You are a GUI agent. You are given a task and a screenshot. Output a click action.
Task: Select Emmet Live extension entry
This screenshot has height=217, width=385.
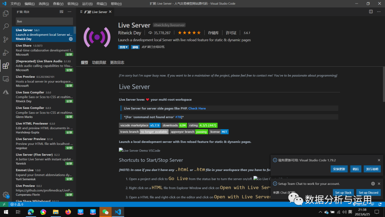click(x=44, y=175)
